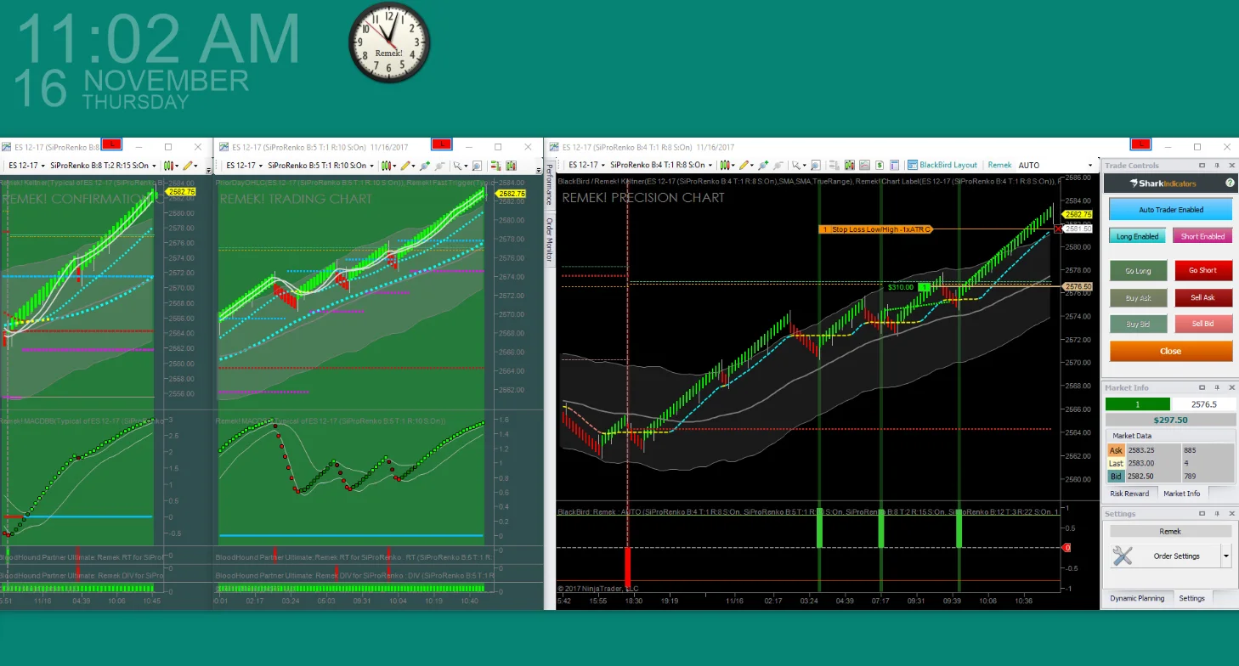This screenshot has width=1239, height=666.
Task: Open ES 12-17 instrument dropdown in Trading chart
Action: pos(243,166)
